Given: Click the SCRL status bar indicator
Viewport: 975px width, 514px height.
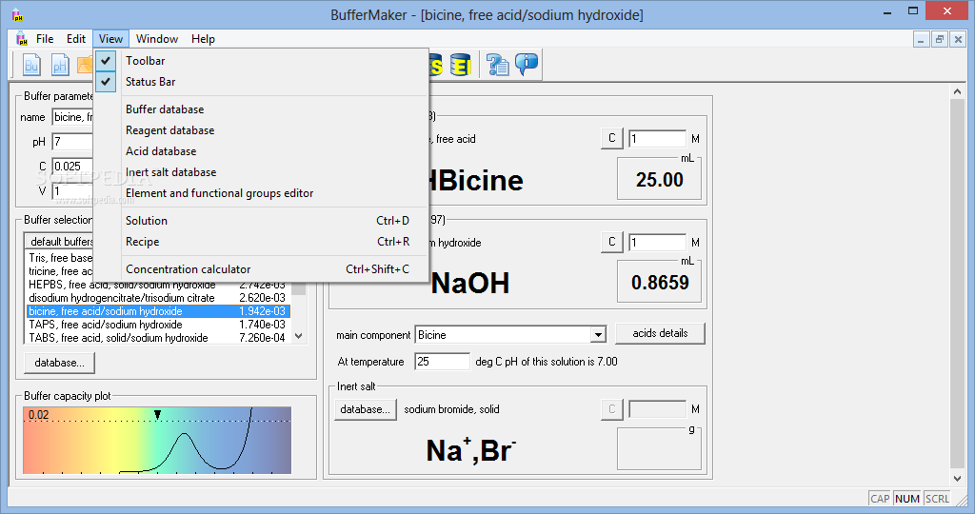Looking at the screenshot, I should pyautogui.click(x=937, y=499).
